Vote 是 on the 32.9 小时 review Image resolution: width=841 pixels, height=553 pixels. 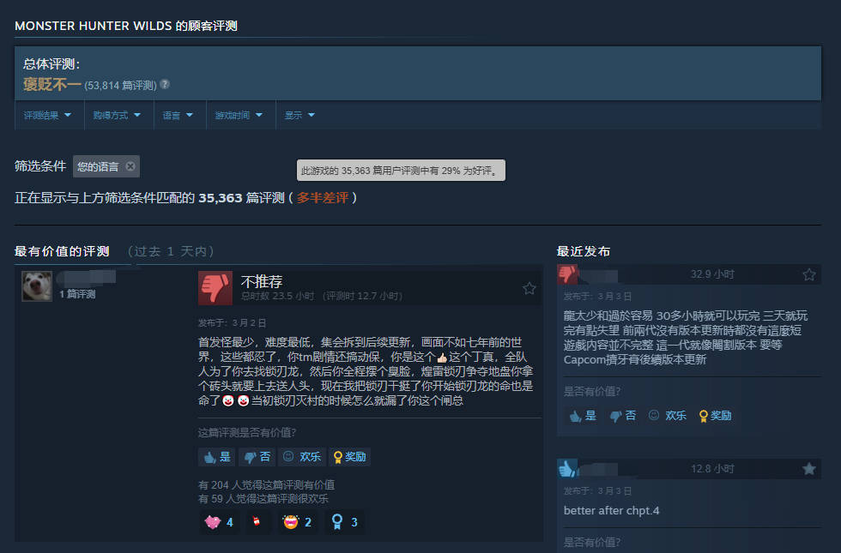pos(583,415)
